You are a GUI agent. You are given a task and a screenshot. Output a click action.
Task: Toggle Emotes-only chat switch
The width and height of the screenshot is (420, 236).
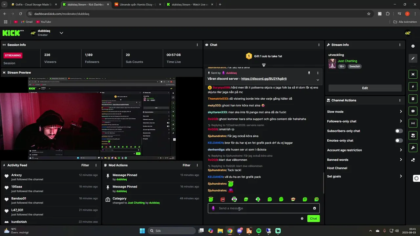(399, 141)
